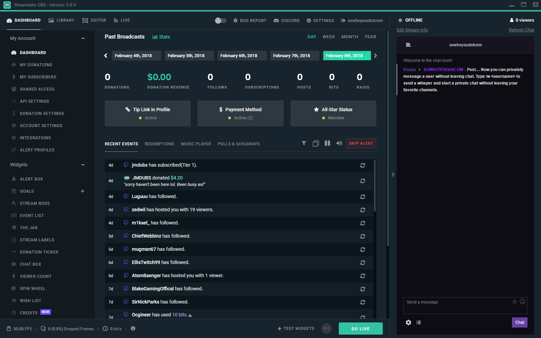Open the Stream Boss widget
Image resolution: width=541 pixels, height=338 pixels.
tap(34, 203)
